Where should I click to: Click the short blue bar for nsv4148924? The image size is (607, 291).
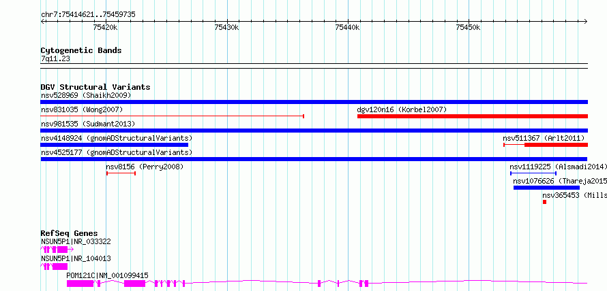coord(114,145)
